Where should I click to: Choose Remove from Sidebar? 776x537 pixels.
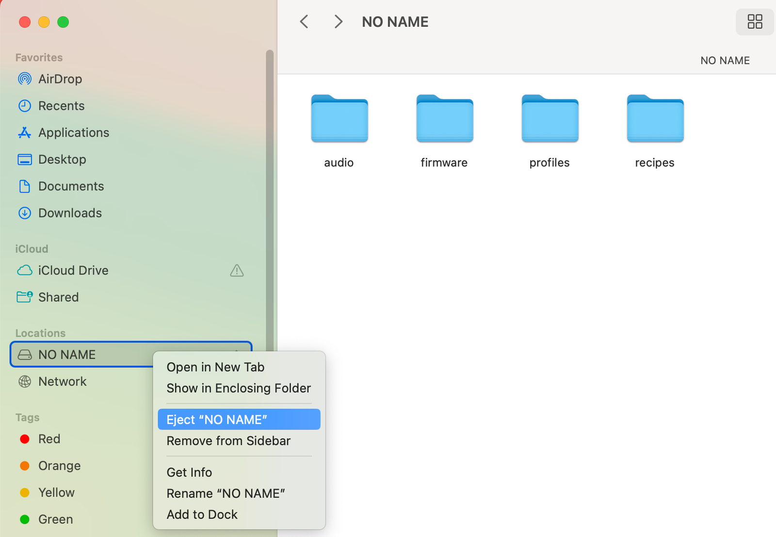click(239, 440)
